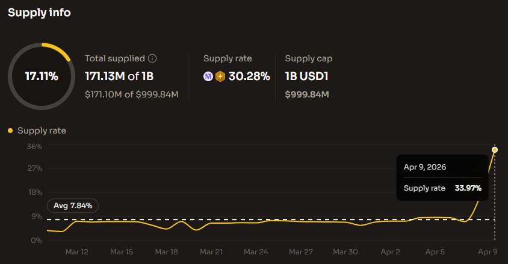The width and height of the screenshot is (508, 264).
Task: Click the Mar 12 axis label
Action: click(77, 252)
